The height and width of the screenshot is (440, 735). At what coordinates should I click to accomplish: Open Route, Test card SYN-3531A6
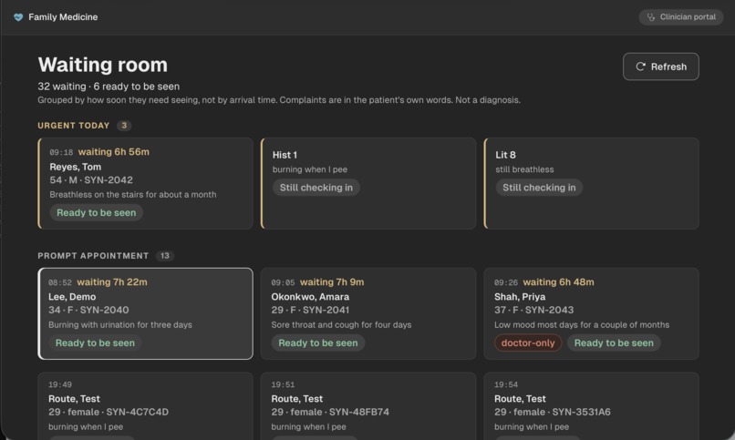tap(591, 405)
